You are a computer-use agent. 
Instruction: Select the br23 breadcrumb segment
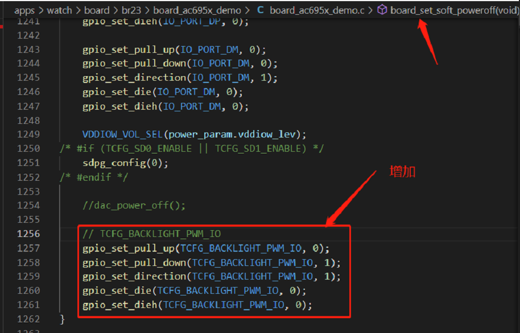click(131, 11)
